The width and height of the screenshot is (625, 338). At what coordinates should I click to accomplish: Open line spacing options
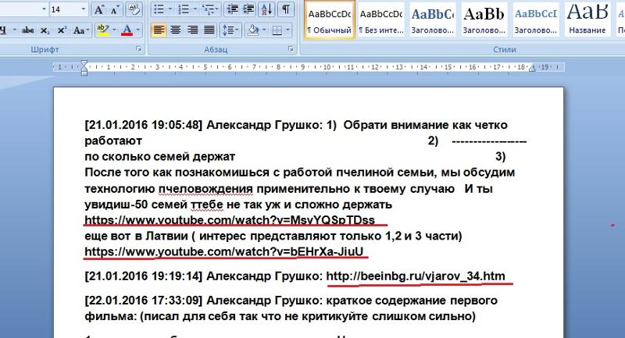tap(230, 30)
